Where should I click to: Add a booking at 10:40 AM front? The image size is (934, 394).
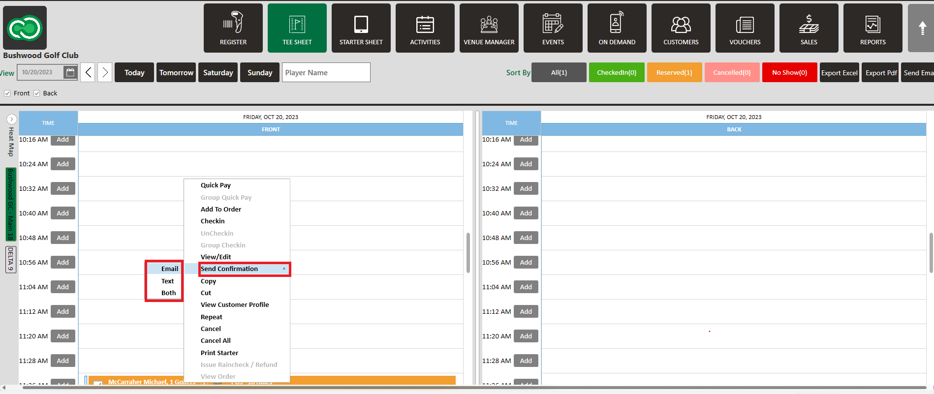pyautogui.click(x=62, y=213)
